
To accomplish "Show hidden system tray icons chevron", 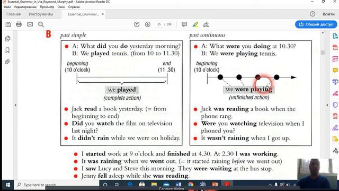I will 270,185.
